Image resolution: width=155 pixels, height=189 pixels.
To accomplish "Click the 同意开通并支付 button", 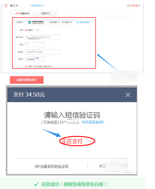I will point(27,80).
